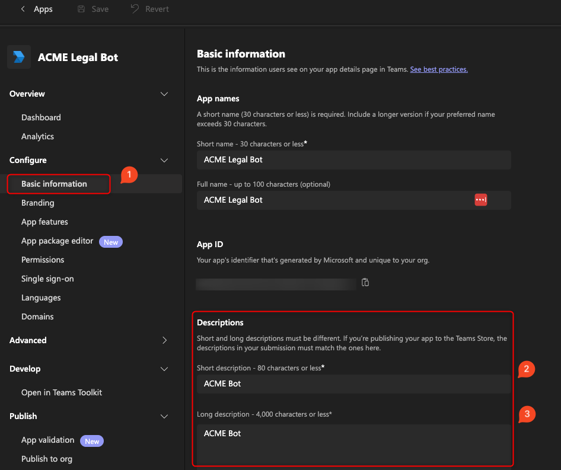Viewport: 561px width, 470px height.
Task: Select Basic information in sidebar
Action: (54, 184)
